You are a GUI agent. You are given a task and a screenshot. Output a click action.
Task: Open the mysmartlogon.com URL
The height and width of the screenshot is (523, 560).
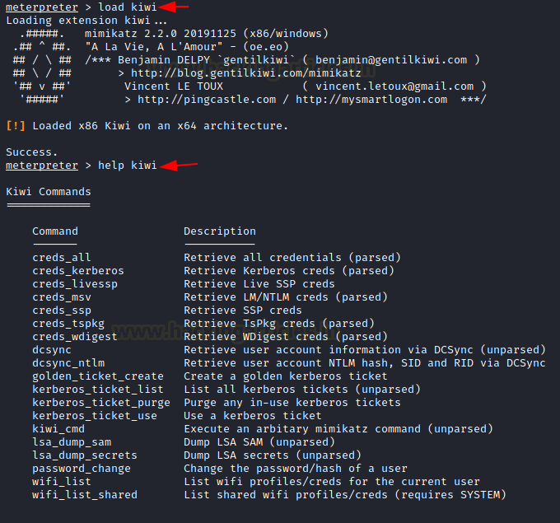point(371,100)
